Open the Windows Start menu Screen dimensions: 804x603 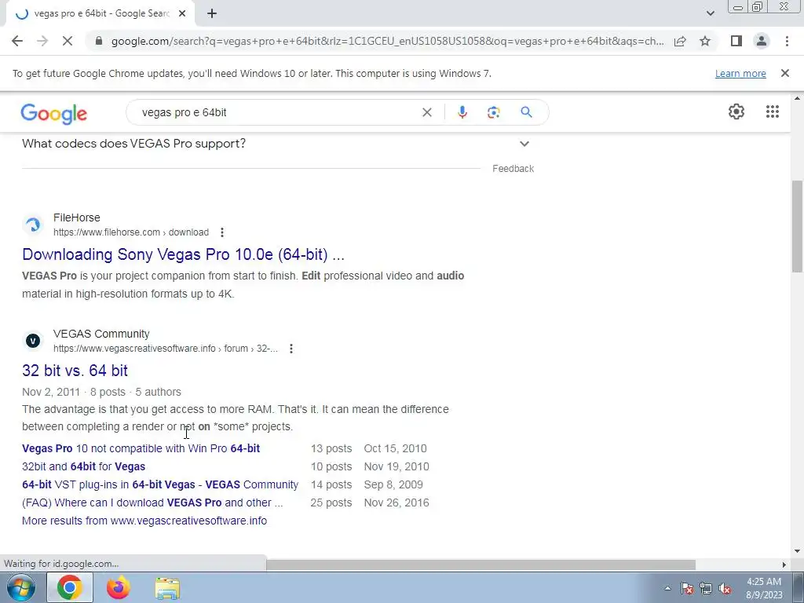20,587
